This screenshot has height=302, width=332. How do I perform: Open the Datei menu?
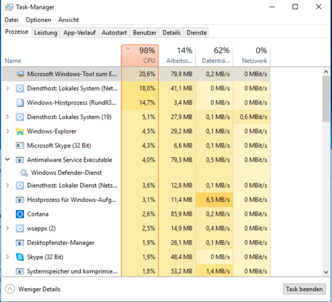[11, 20]
